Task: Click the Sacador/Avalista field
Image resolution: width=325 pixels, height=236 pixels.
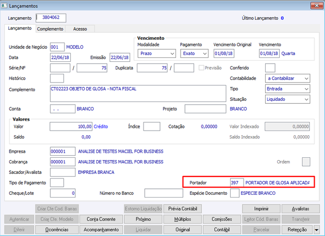Action: point(62,172)
